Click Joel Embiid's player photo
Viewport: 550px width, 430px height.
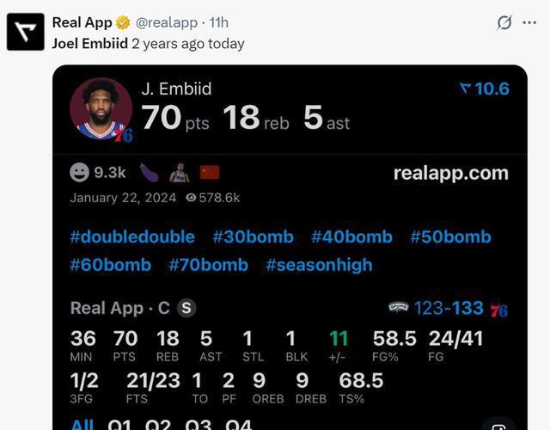[101, 109]
